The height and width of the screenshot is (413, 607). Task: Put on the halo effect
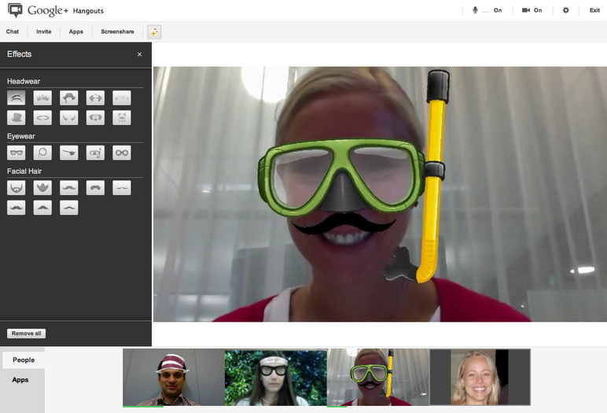coord(42,118)
